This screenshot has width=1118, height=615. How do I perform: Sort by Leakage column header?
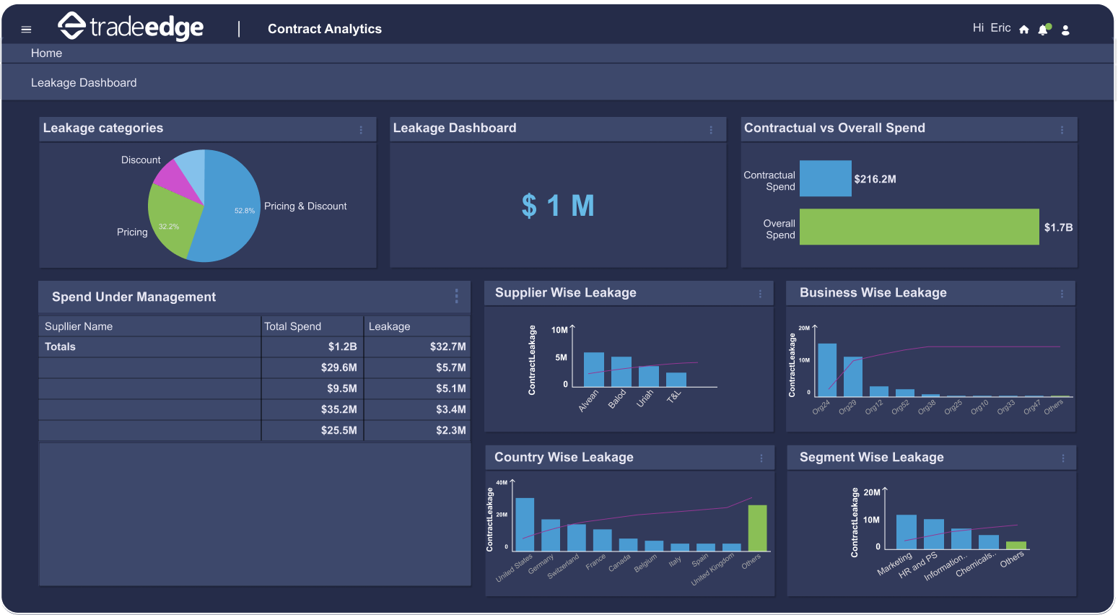pos(390,326)
